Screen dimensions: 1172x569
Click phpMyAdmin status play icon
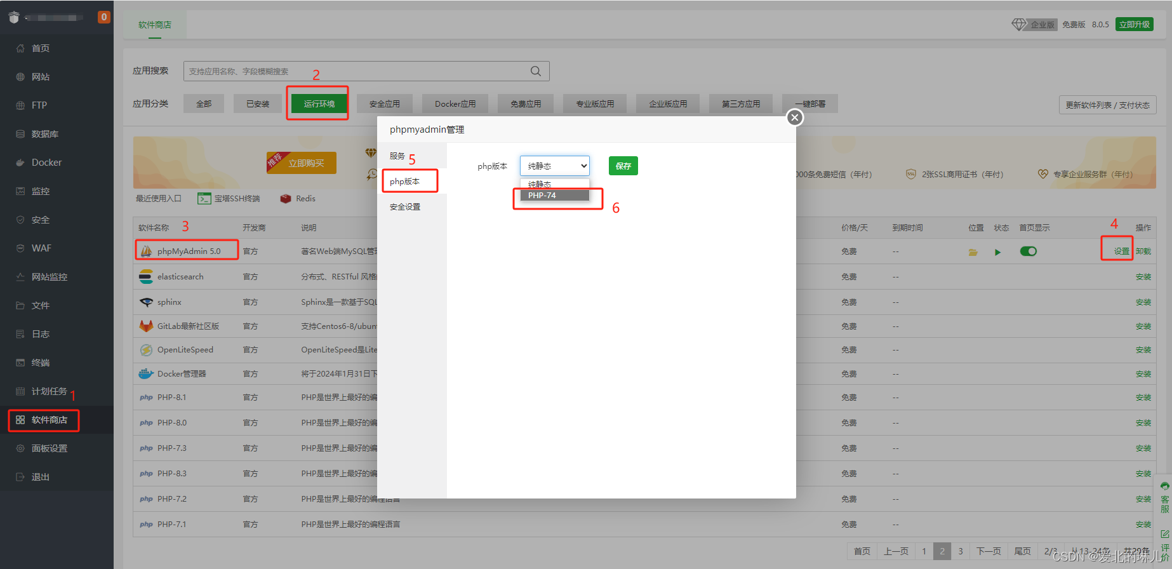click(998, 252)
